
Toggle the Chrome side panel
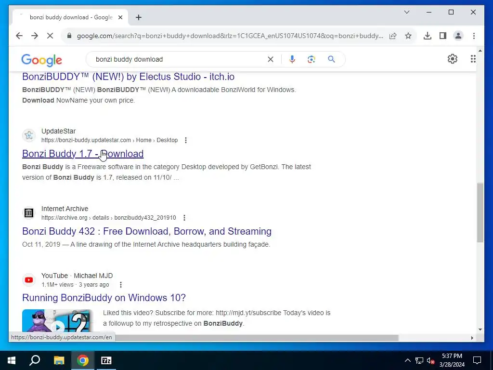[x=443, y=36]
